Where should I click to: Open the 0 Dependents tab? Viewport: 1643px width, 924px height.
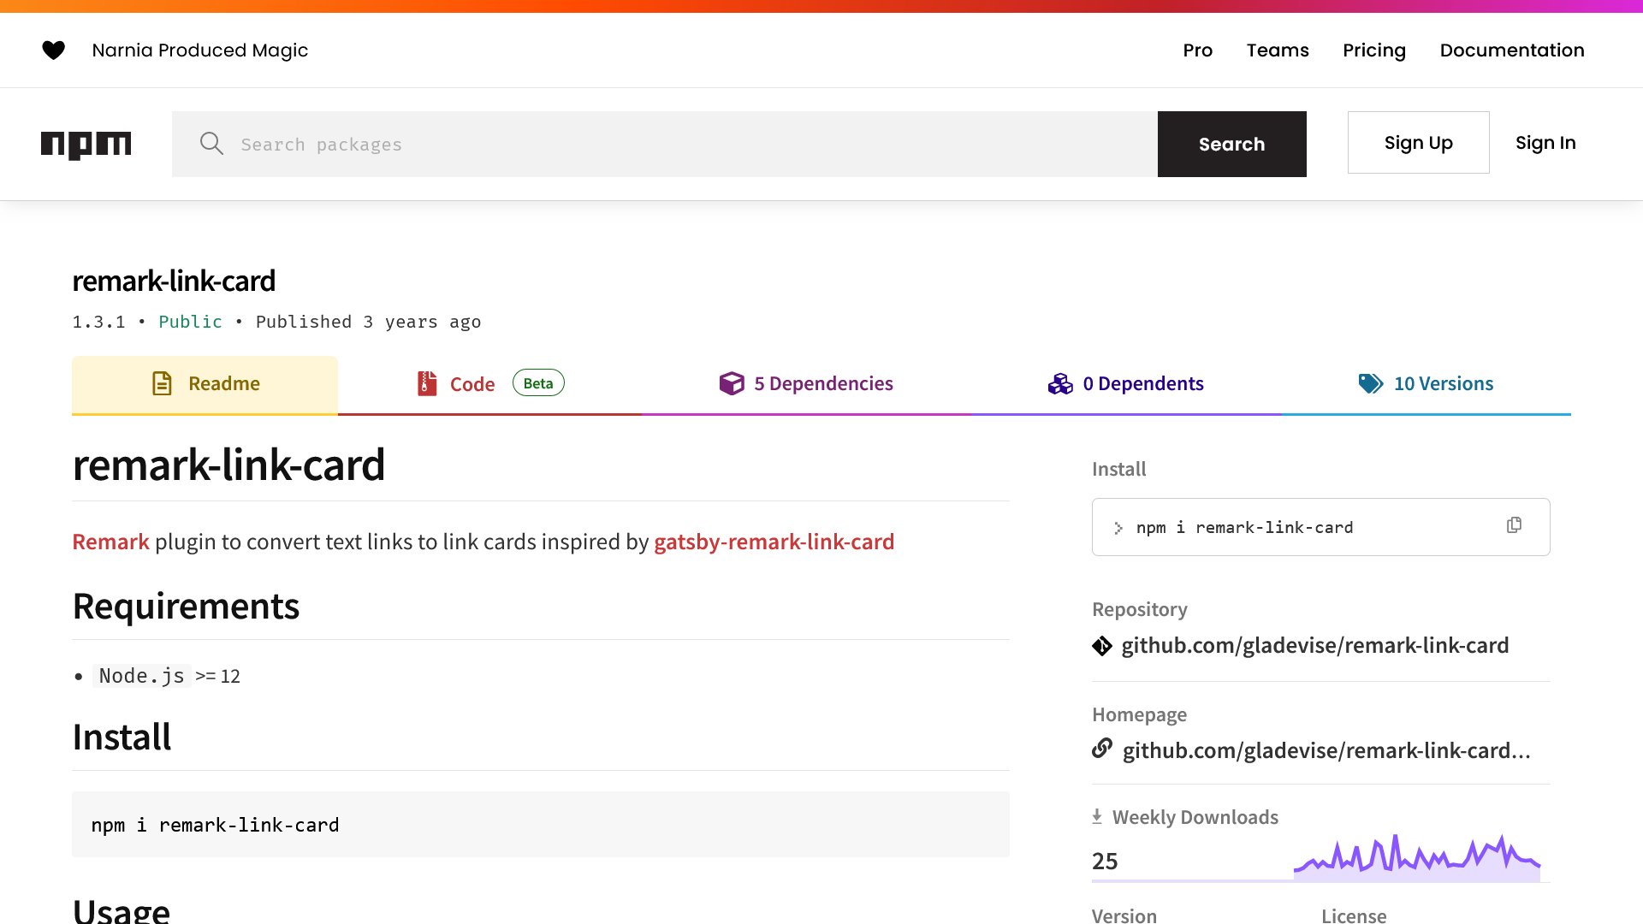pos(1126,384)
